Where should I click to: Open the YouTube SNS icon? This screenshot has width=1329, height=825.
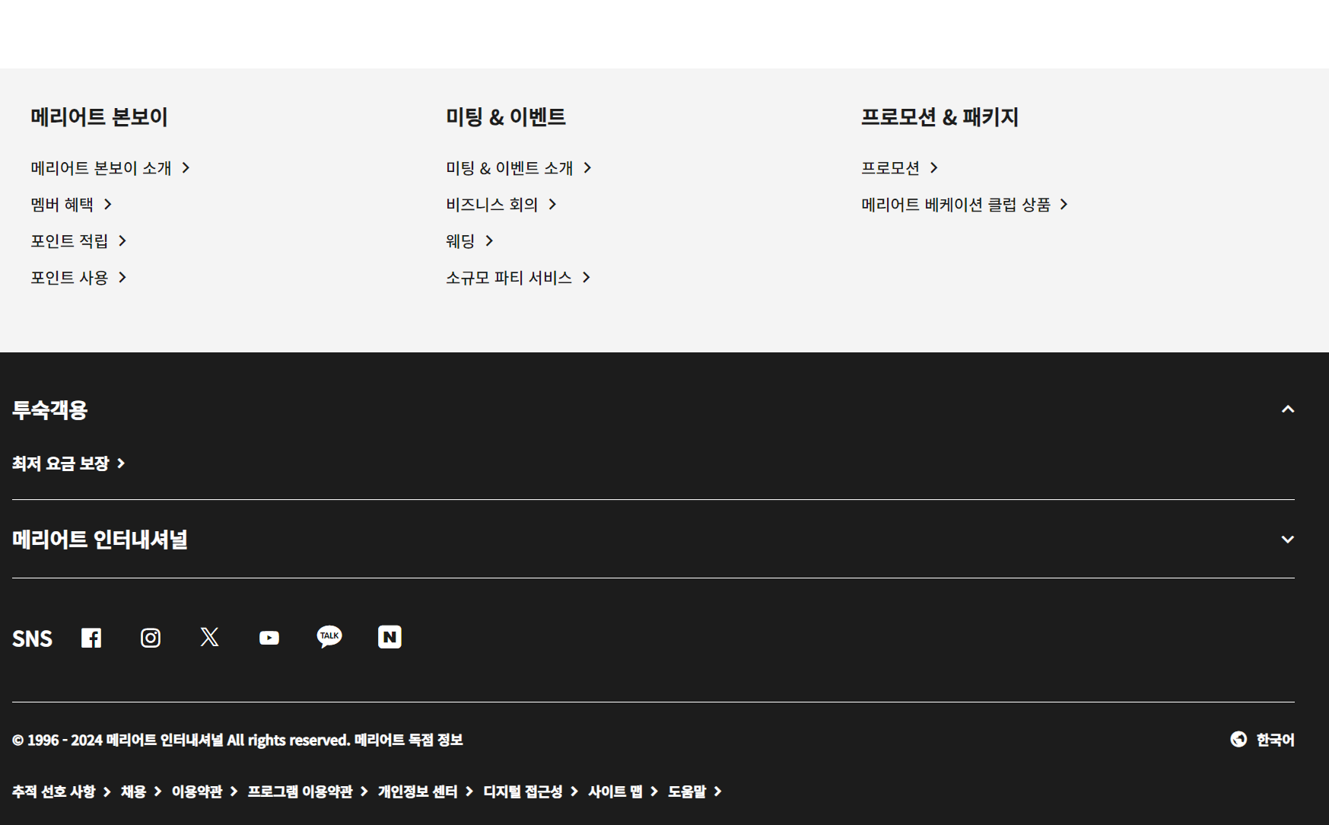click(x=269, y=638)
